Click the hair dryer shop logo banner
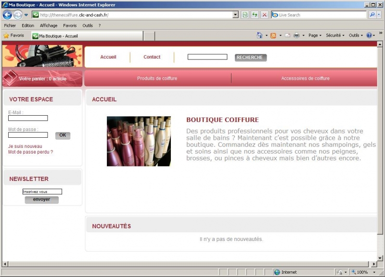This screenshot has width=385, height=277. (x=42, y=56)
